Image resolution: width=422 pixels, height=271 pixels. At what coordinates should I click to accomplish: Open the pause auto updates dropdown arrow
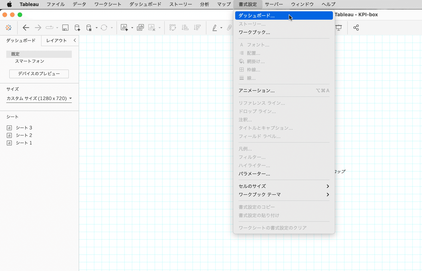pos(96,28)
